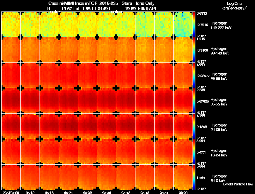The height and width of the screenshot is (194, 255).
Task: Click the color bar beside 35-55 keV row
Action: pyautogui.click(x=194, y=101)
